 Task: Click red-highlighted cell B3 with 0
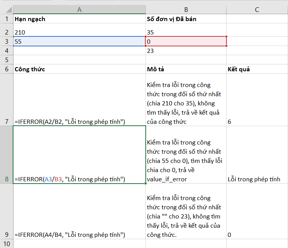(186, 41)
